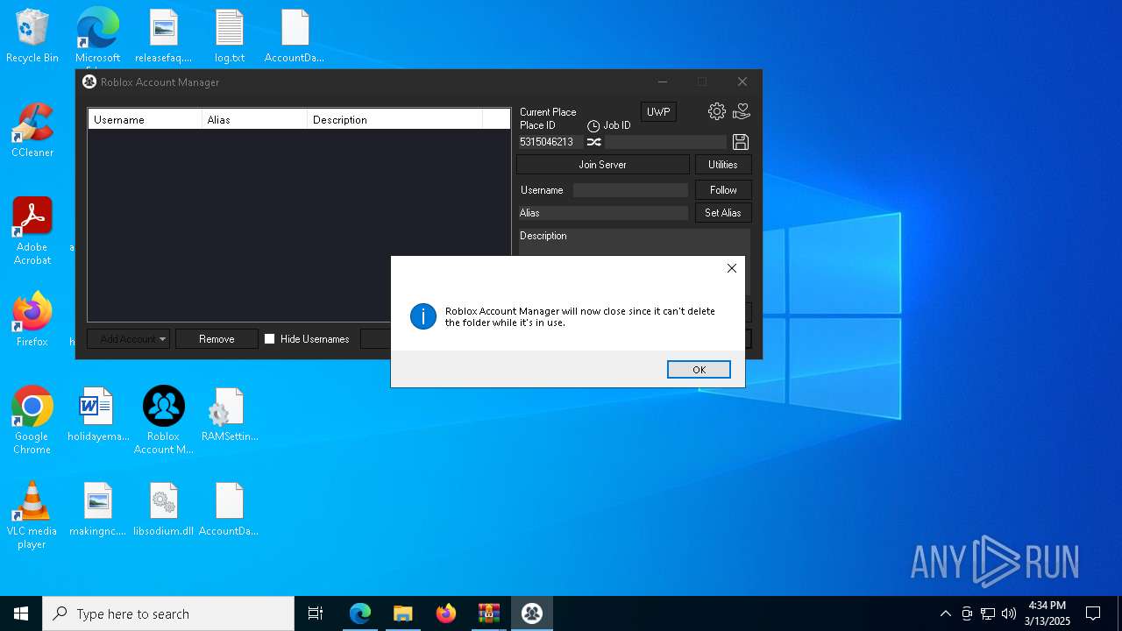Click the Set Alias button
This screenshot has width=1122, height=631.
(723, 213)
